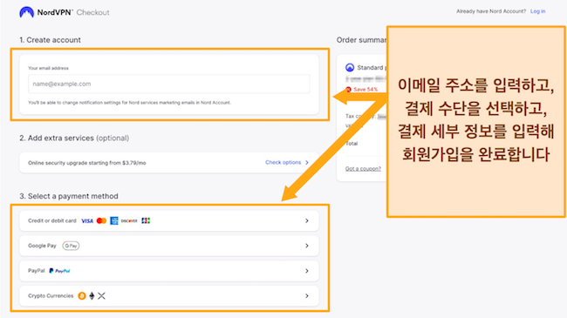Click the Standard plan icon in Order summary

point(350,68)
